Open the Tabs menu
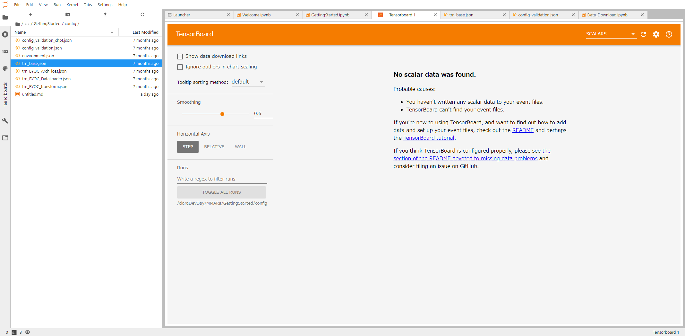 pos(88,4)
